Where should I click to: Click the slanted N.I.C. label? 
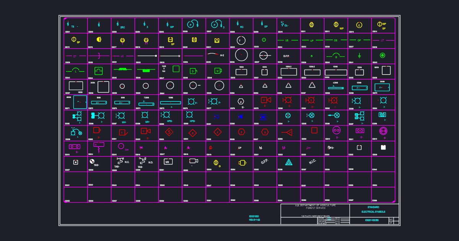[x=313, y=162]
